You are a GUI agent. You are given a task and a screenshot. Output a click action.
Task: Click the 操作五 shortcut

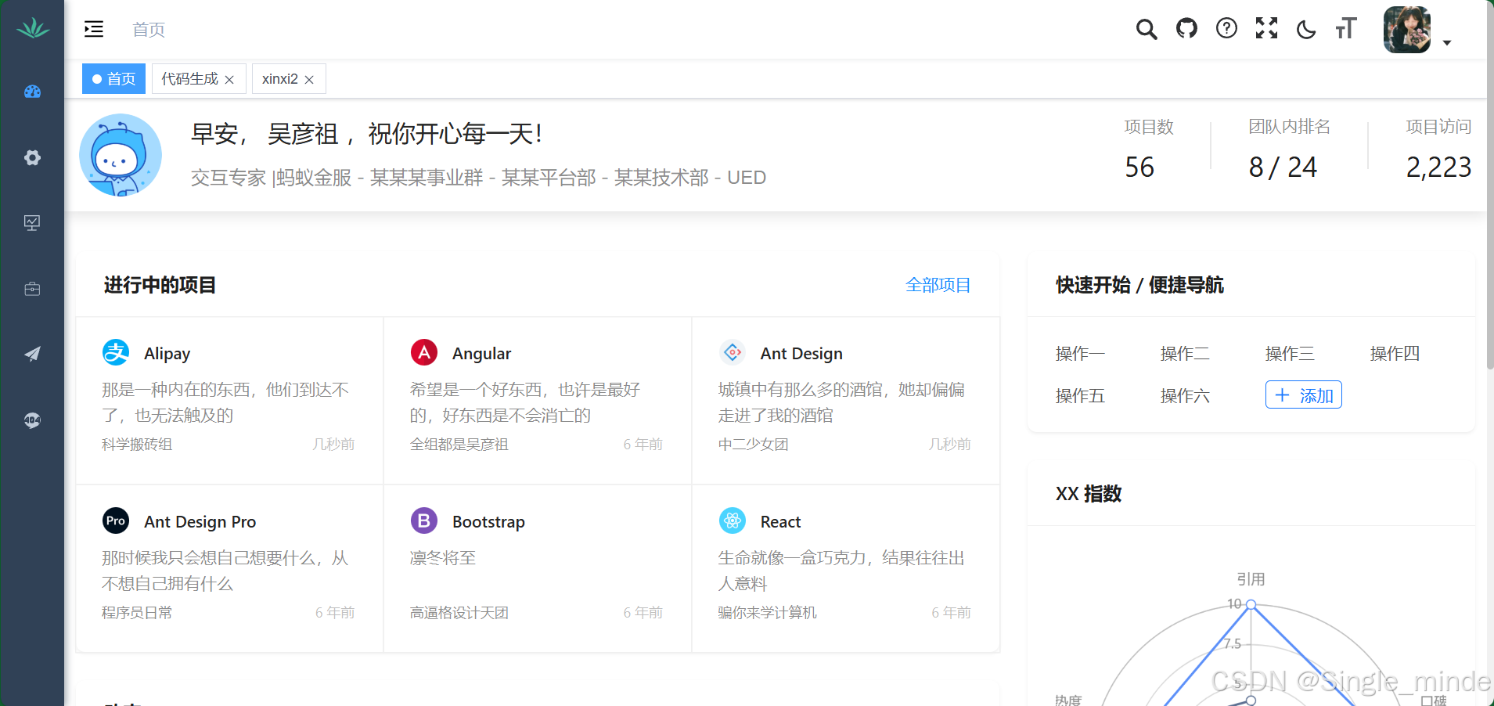(1080, 396)
